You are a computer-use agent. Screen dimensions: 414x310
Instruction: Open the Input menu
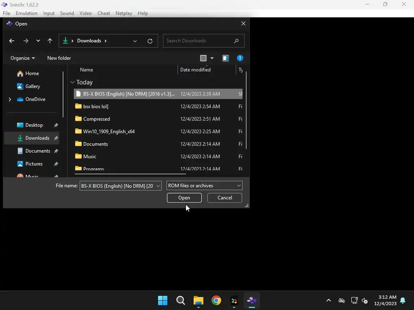[49, 13]
